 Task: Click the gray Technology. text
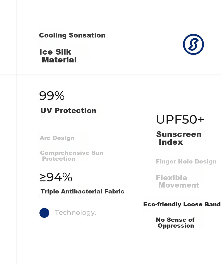tap(76, 212)
